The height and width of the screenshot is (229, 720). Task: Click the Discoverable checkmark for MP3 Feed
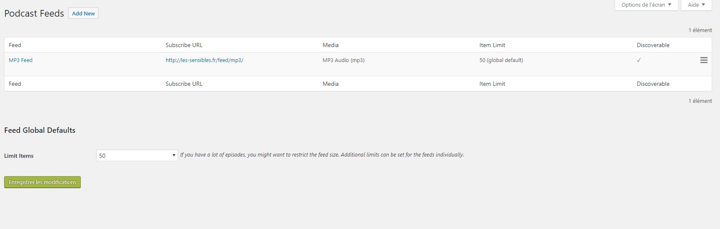[x=639, y=60]
